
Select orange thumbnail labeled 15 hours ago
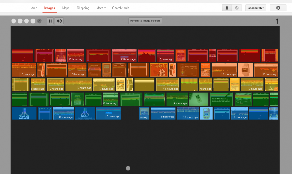click(224, 70)
